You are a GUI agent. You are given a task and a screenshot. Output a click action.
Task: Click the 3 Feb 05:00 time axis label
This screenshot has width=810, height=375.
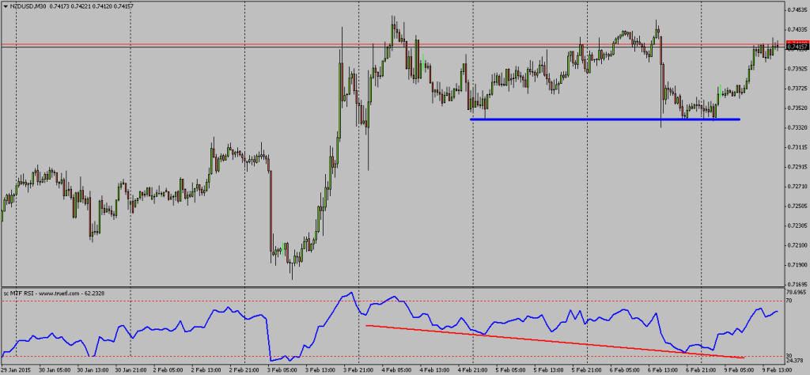[284, 369]
